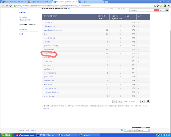
Task: Switch to Google Removes The Pirate tab
Action: pos(40,2)
